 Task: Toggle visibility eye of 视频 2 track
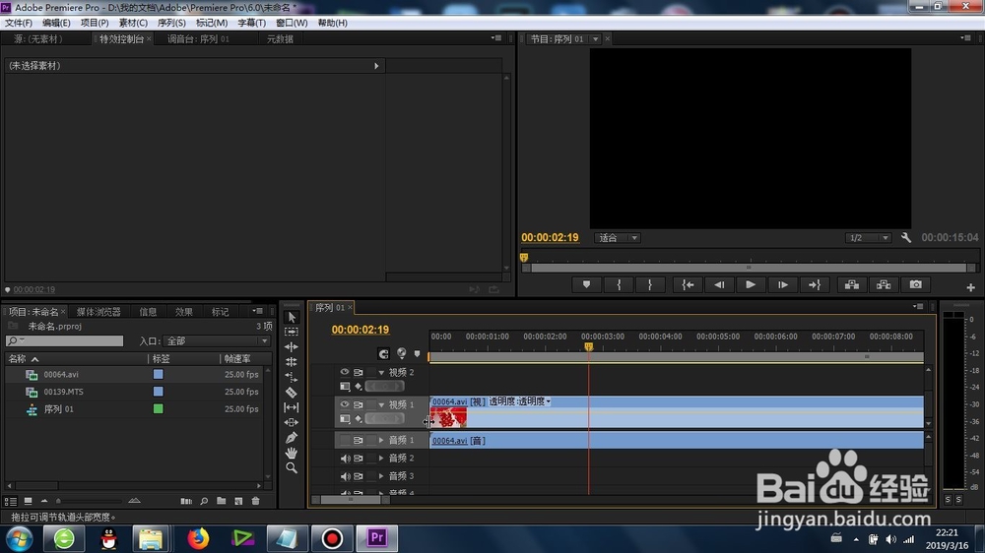[x=344, y=372]
